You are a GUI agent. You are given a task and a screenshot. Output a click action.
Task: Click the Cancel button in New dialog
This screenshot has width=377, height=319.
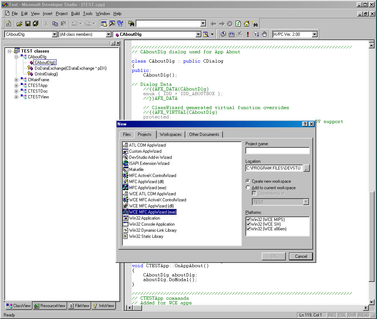[301, 256]
